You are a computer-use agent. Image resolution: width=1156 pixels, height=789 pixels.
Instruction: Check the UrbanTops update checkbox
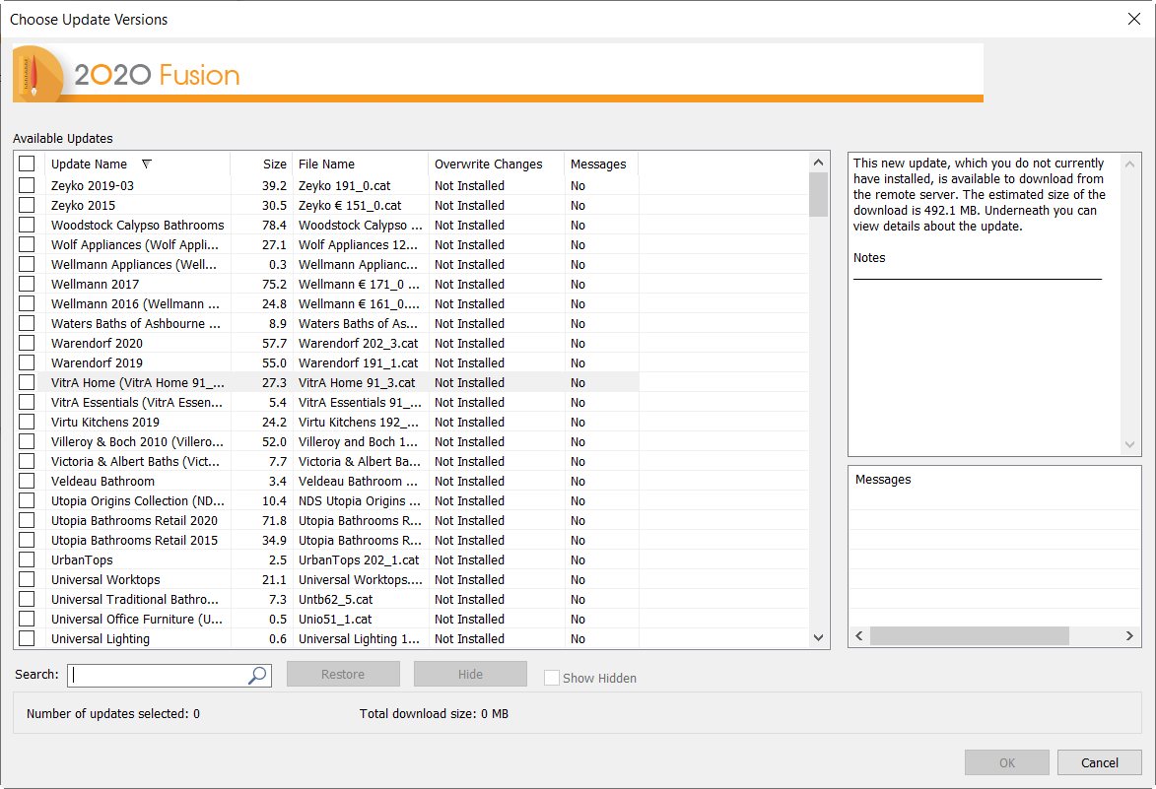tap(27, 559)
